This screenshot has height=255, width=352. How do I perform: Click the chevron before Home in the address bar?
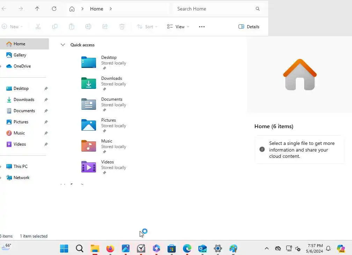(x=82, y=9)
